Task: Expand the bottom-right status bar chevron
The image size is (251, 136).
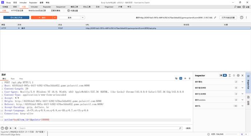Action: (x=246, y=134)
